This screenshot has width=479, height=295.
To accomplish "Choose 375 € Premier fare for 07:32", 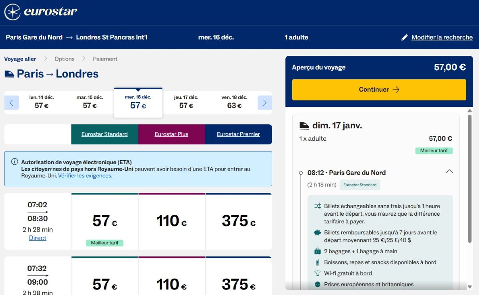I will coord(238,276).
